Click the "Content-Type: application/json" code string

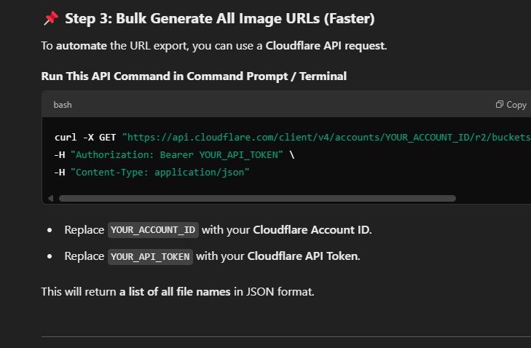[160, 172]
